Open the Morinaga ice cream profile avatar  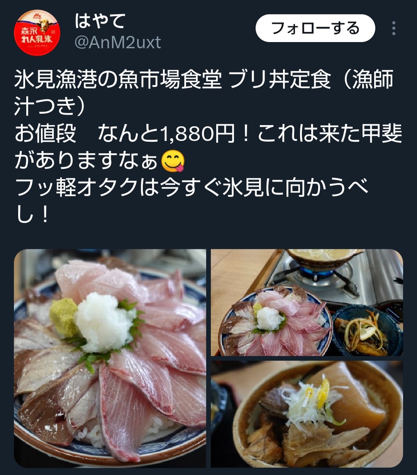(x=37, y=32)
